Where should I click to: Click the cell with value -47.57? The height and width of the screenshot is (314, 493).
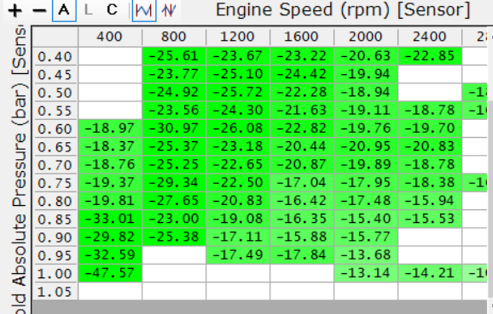point(110,273)
